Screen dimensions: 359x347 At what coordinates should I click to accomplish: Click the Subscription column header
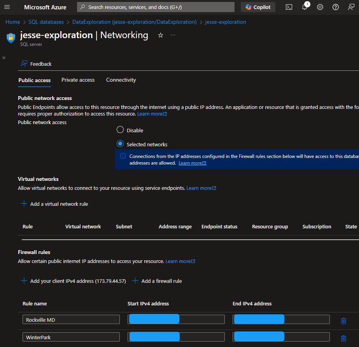[317, 226]
